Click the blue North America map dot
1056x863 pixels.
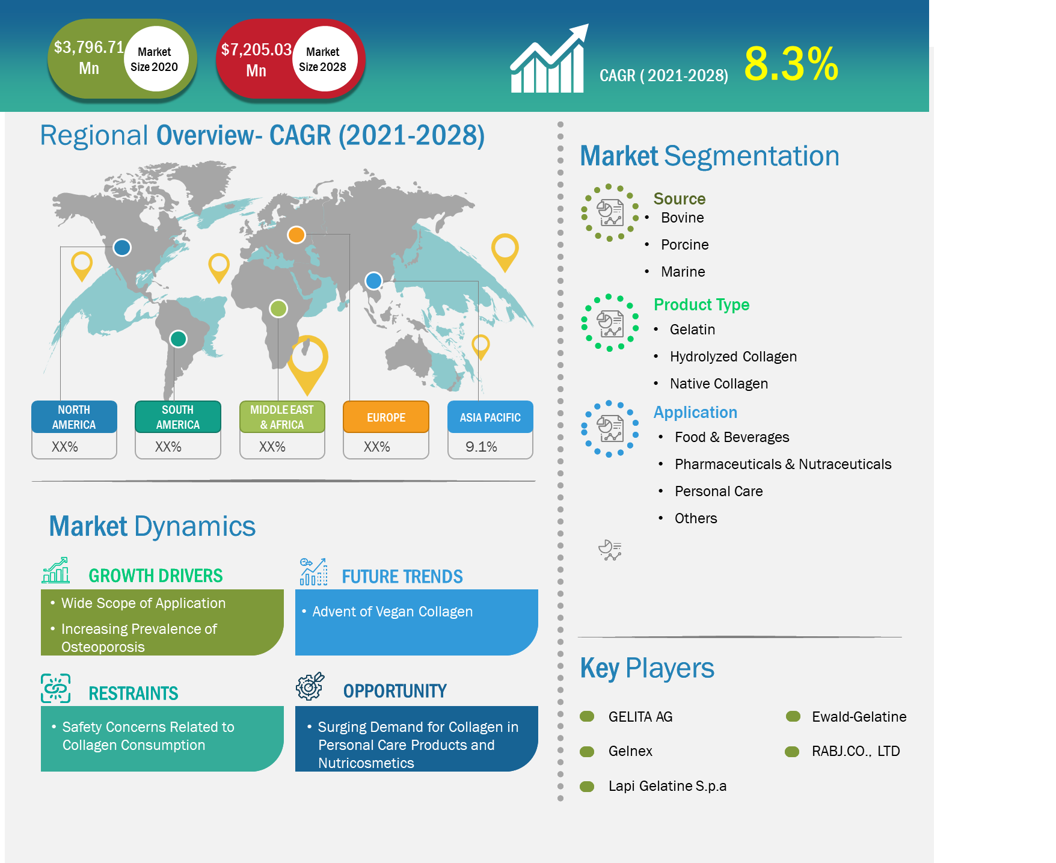pos(122,247)
